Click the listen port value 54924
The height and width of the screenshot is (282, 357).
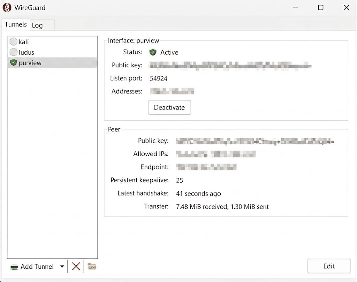click(159, 78)
